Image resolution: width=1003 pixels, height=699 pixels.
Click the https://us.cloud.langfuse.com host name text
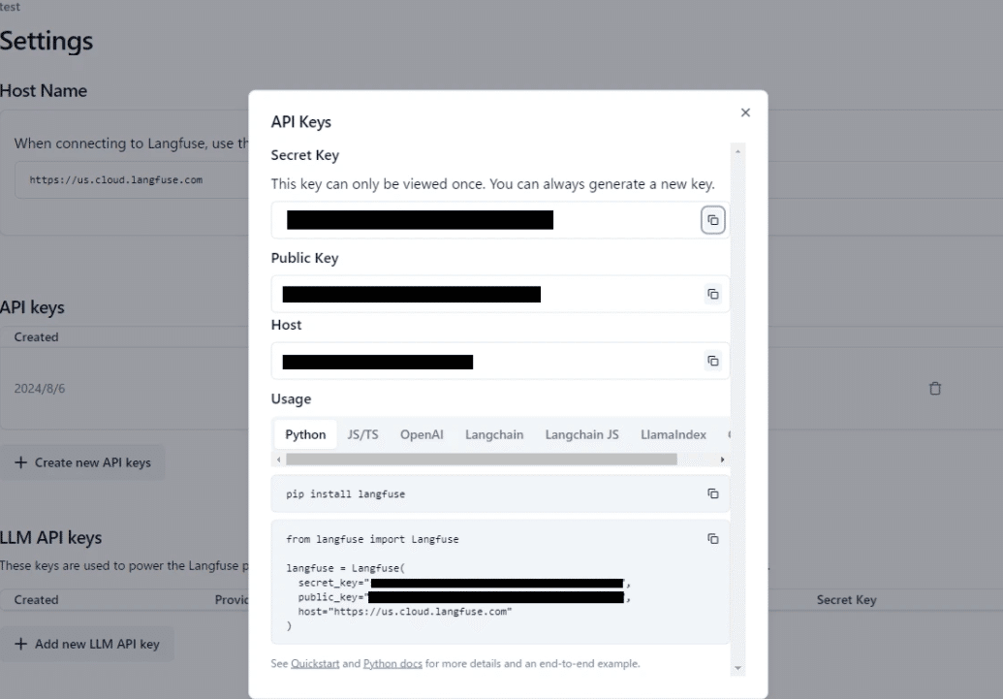coord(115,180)
